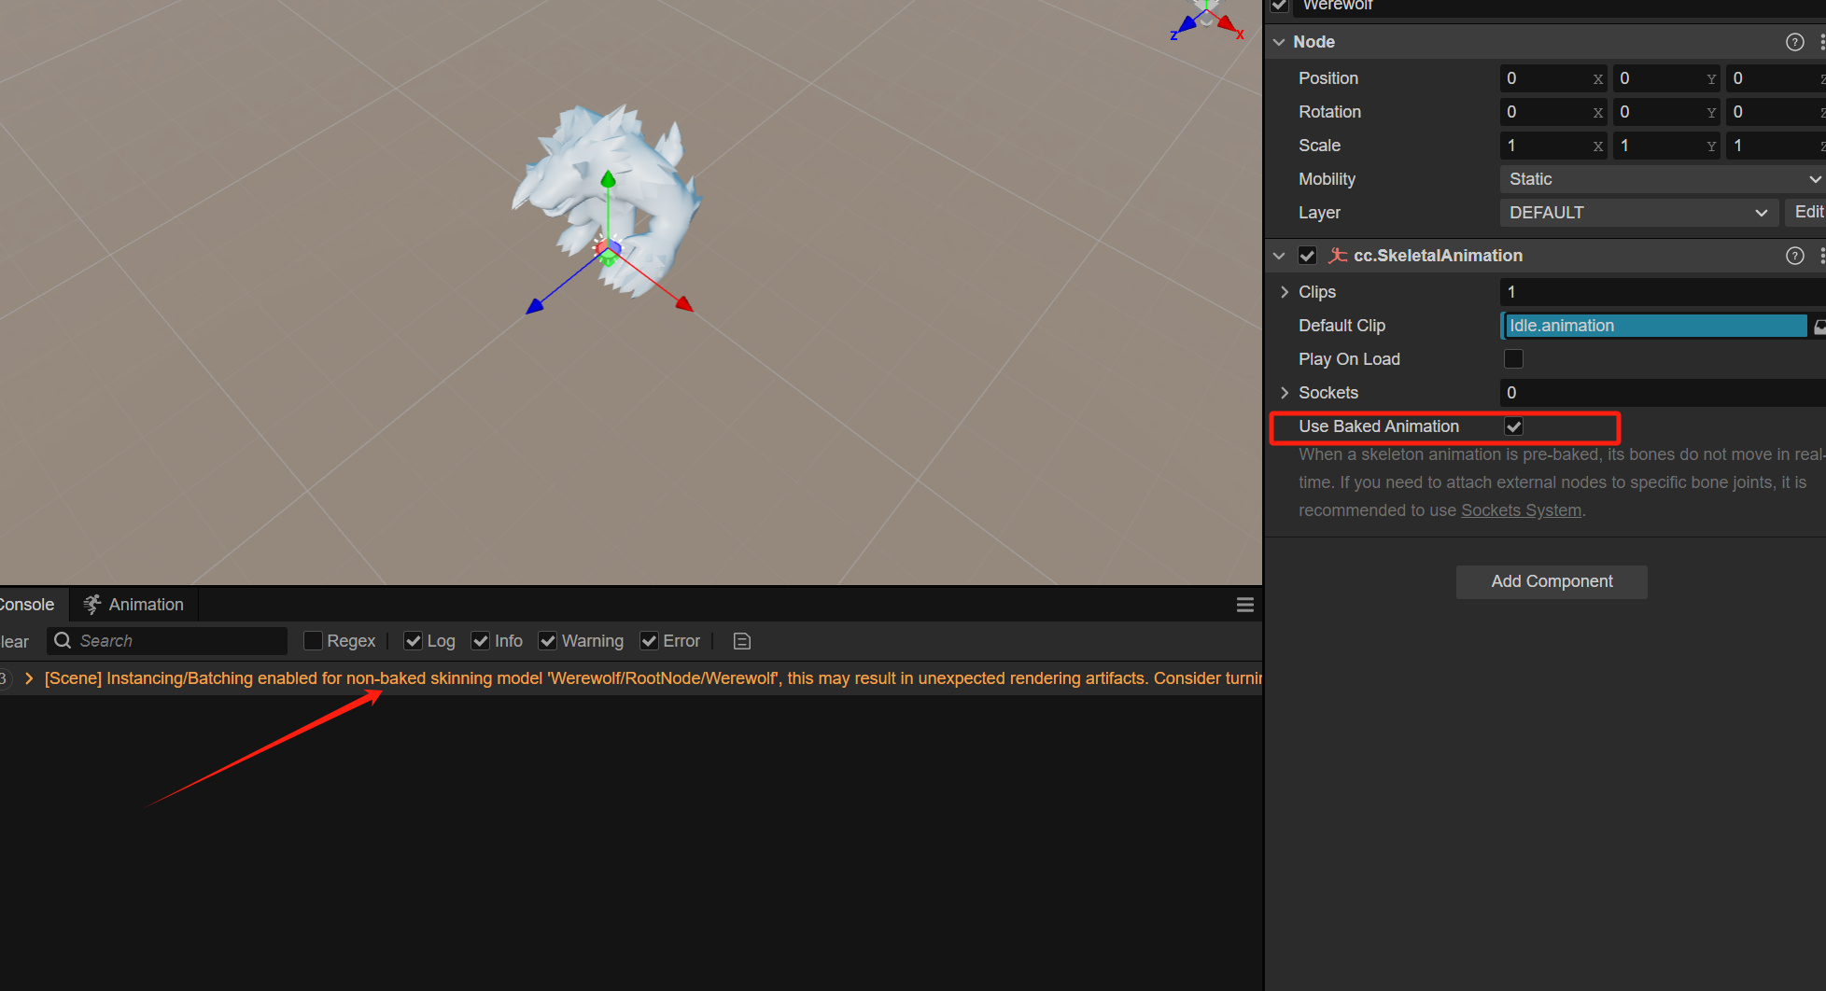Viewport: 1826px width, 991px height.
Task: Collapse the Node section
Action: [x=1279, y=42]
